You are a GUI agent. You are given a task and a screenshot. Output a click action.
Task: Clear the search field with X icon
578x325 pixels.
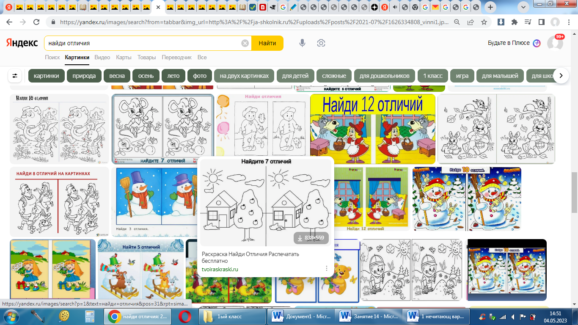tap(245, 43)
